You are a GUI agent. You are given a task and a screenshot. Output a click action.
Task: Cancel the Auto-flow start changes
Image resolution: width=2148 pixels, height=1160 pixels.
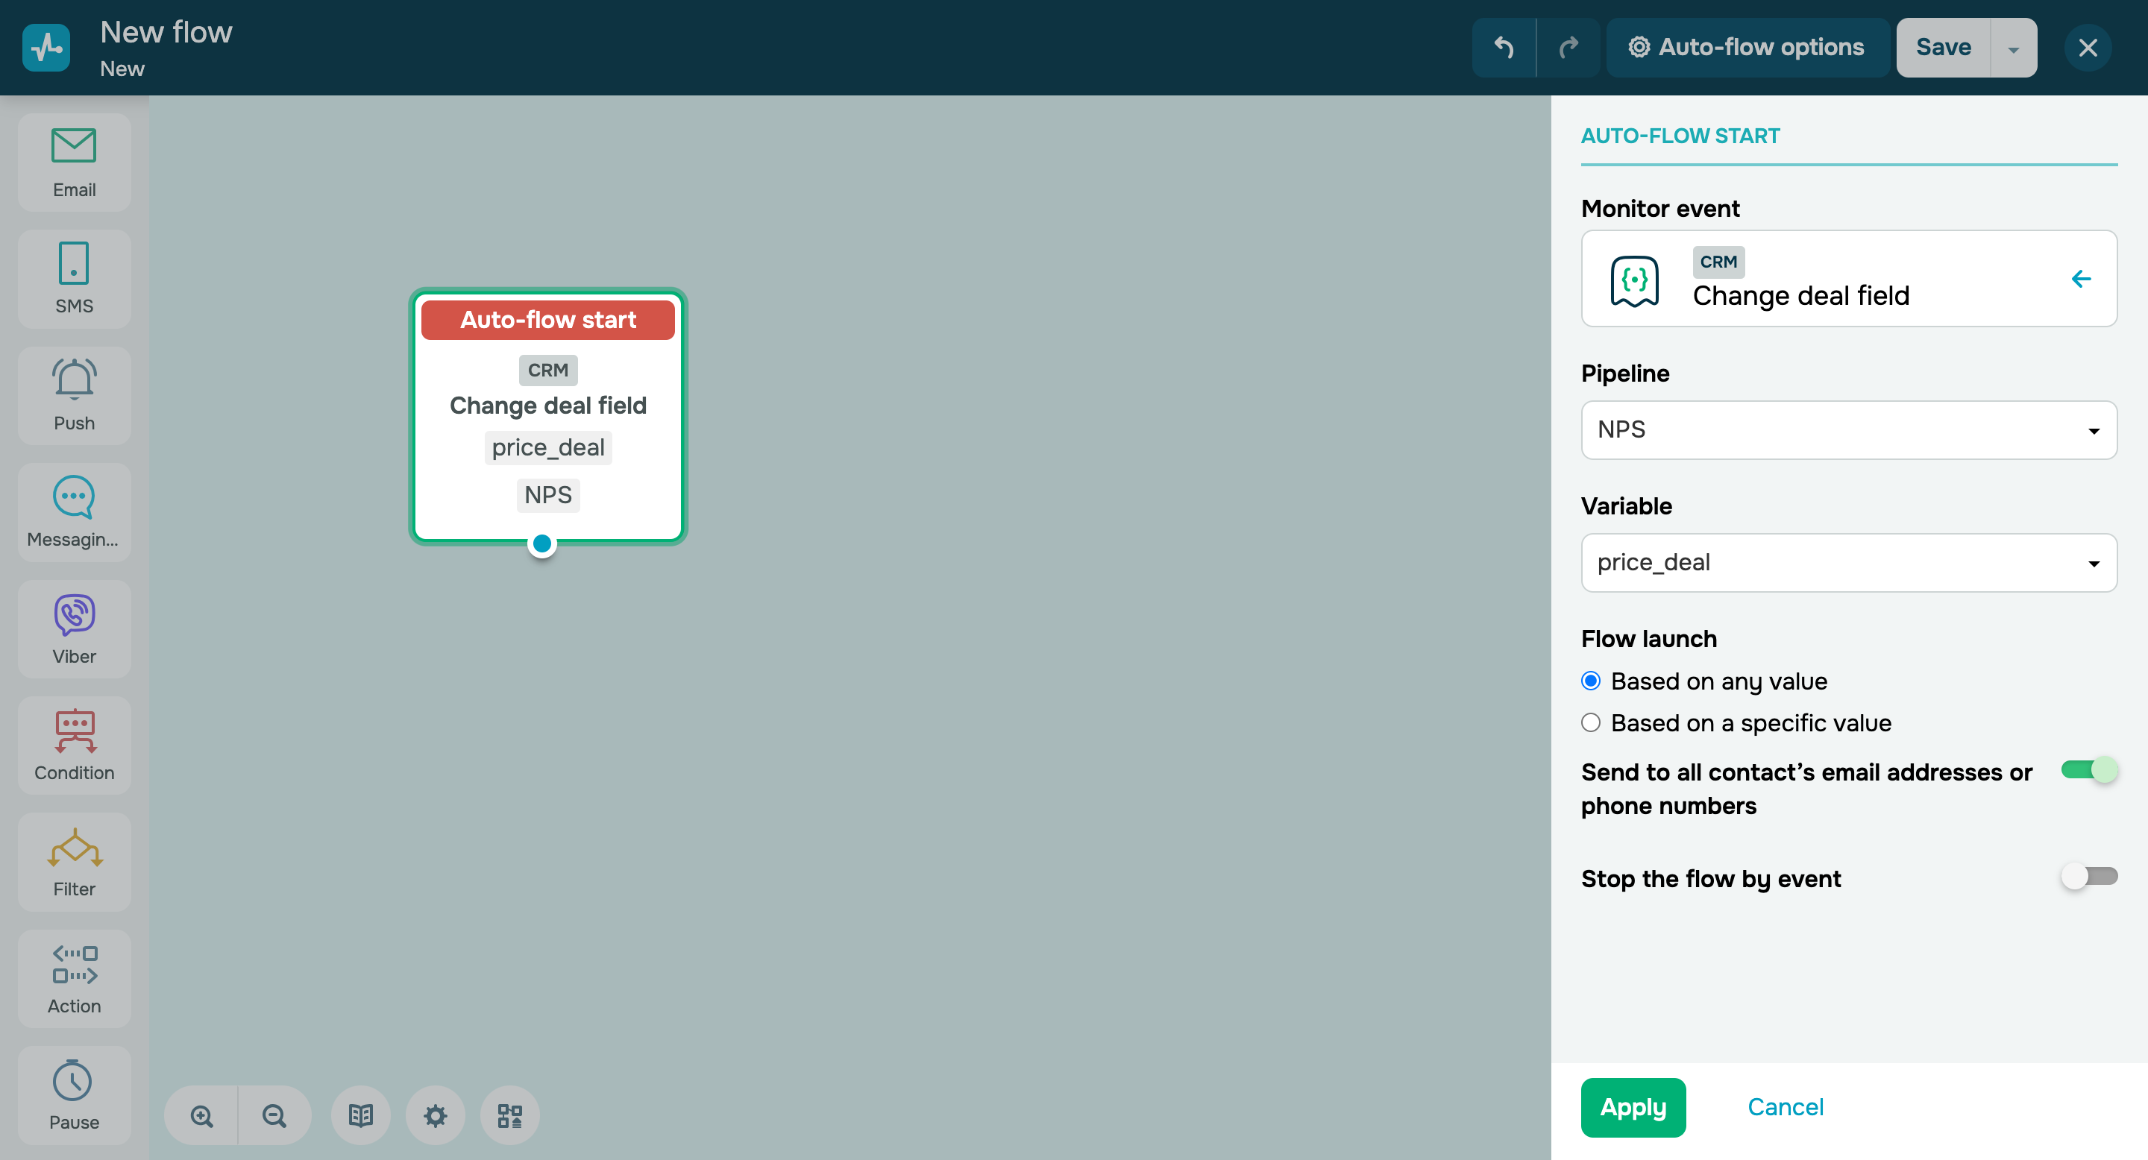point(1785,1106)
